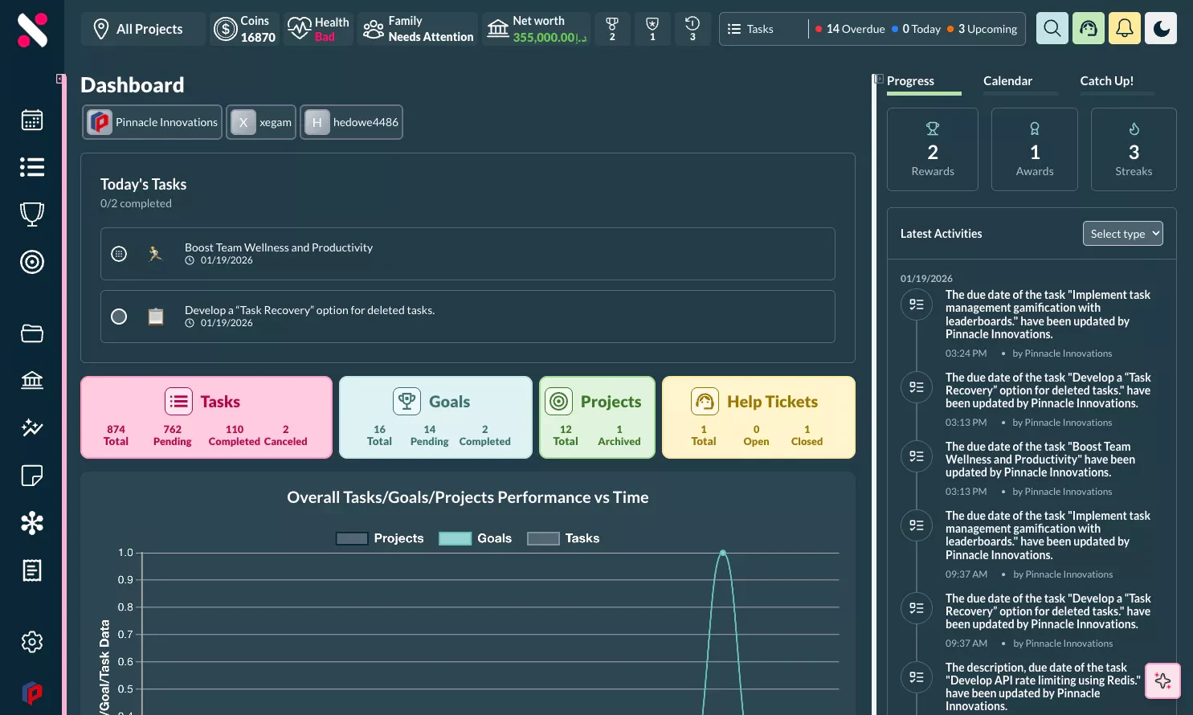1193x715 pixels.
Task: Open Goals via the trophy sidebar icon
Action: pyautogui.click(x=32, y=214)
